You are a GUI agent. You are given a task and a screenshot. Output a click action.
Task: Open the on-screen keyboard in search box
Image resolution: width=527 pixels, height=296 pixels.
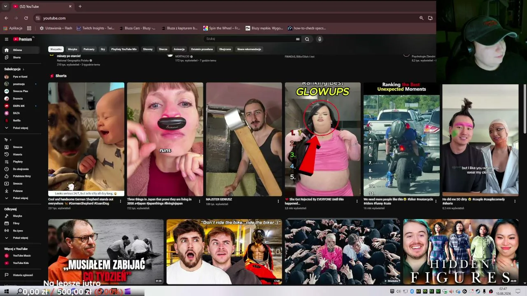298,39
